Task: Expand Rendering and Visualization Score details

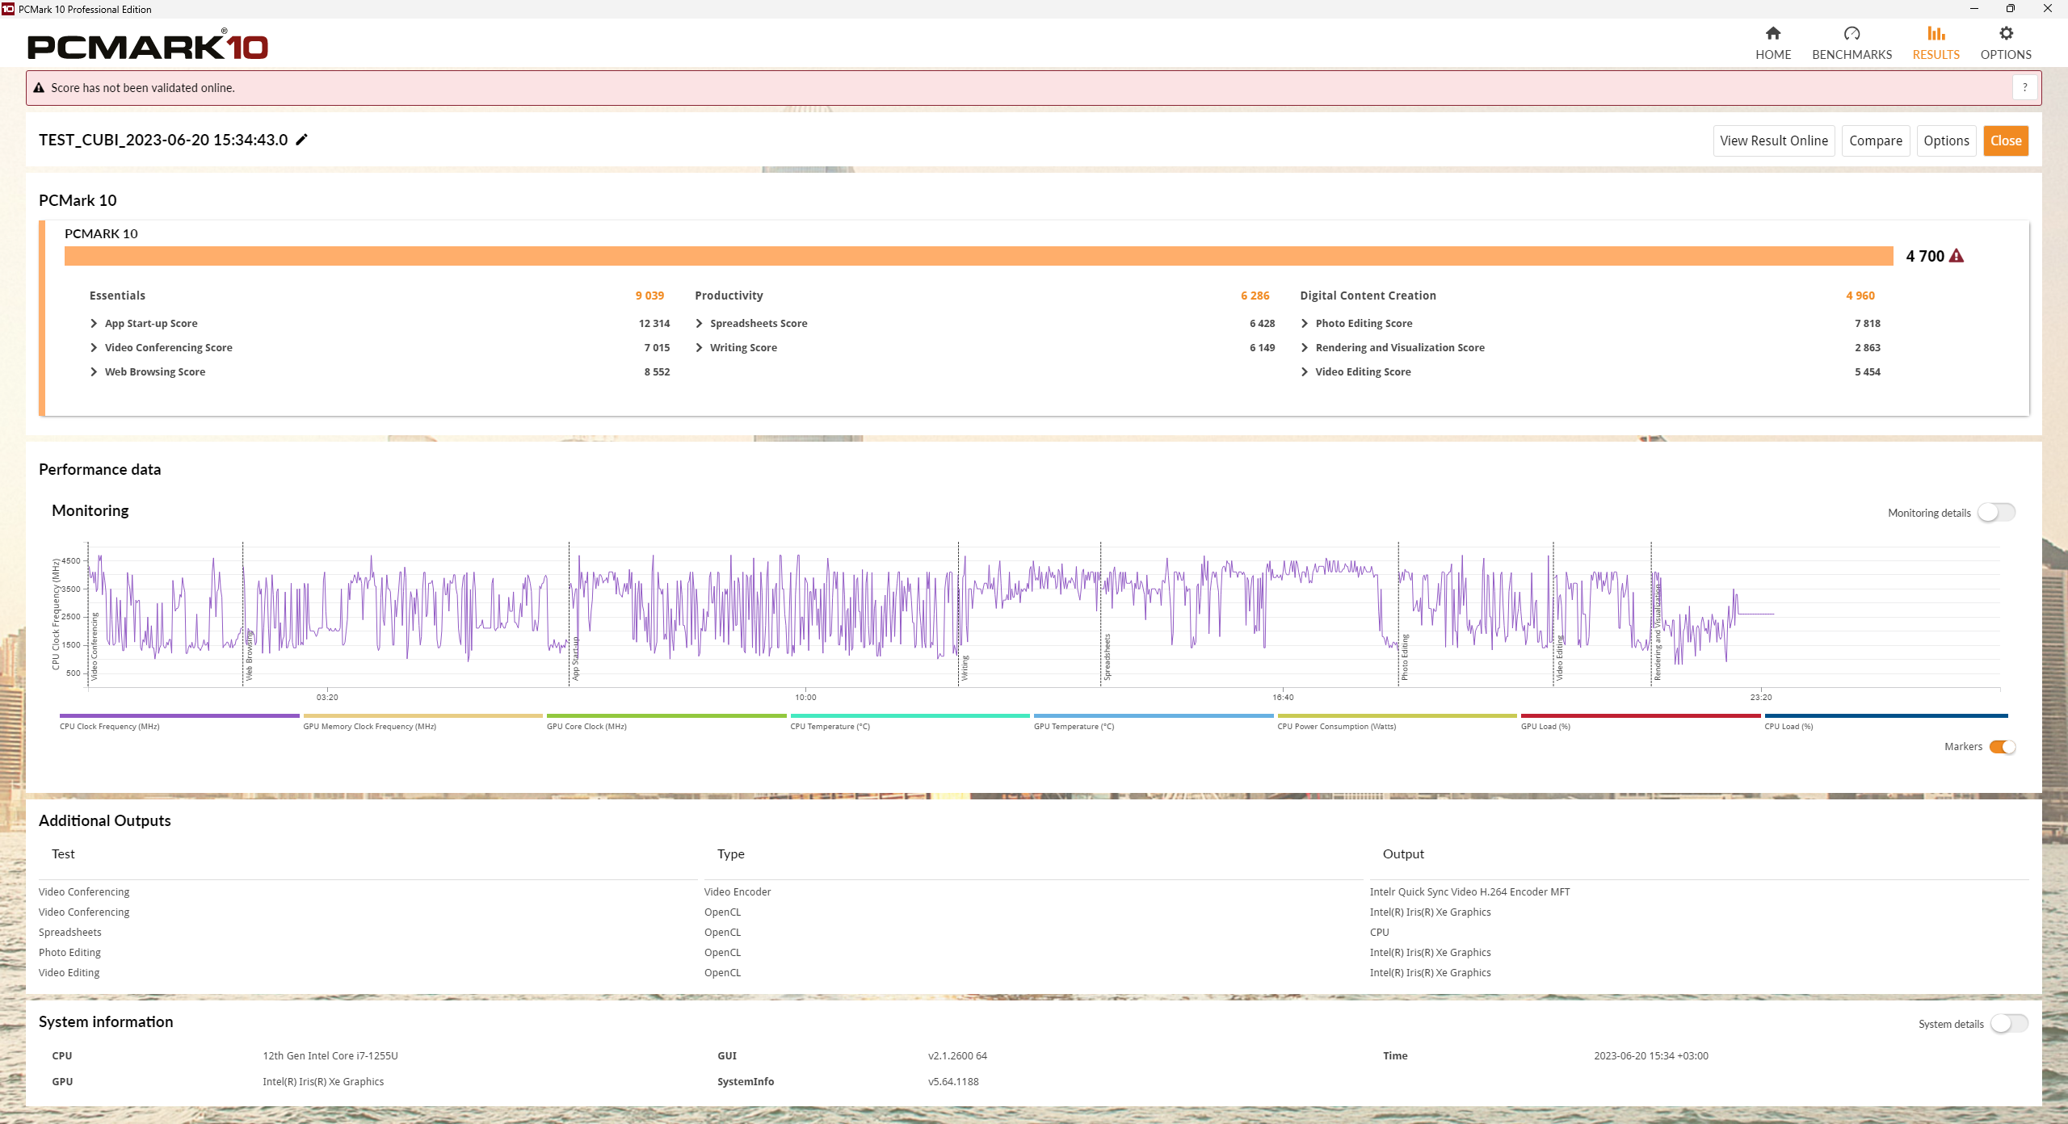Action: 1305,347
